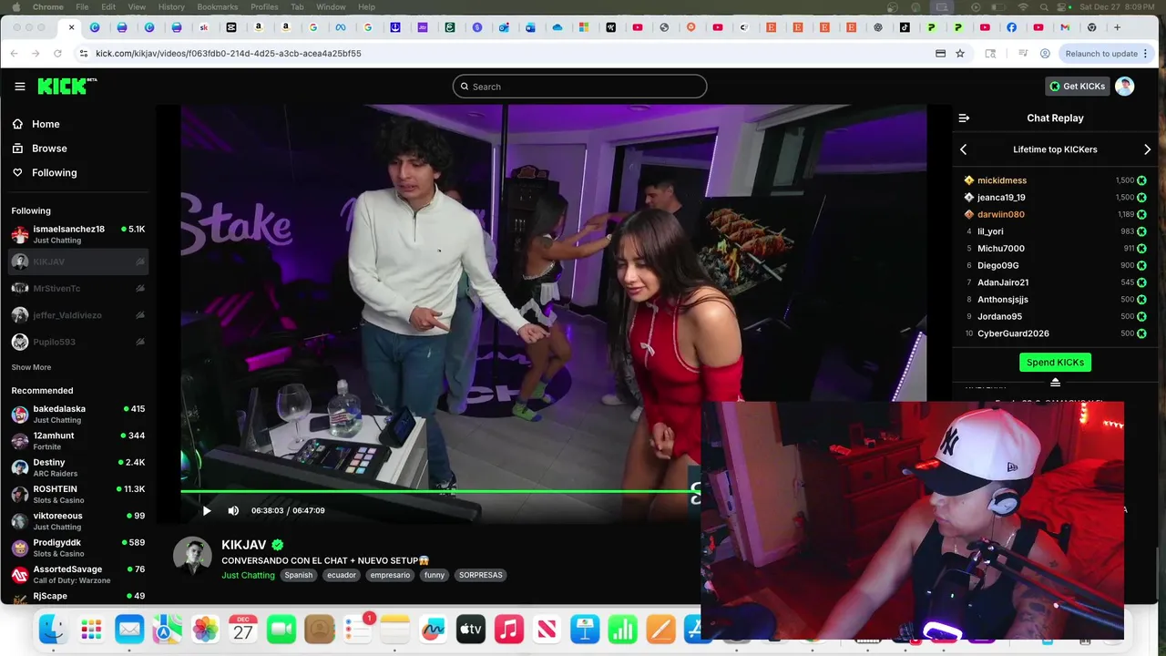This screenshot has width=1166, height=656.
Task: Click the browser back arrow
Action: (15, 54)
